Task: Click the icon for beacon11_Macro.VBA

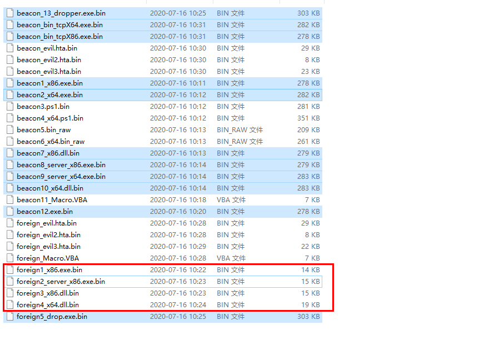Action: coord(10,199)
